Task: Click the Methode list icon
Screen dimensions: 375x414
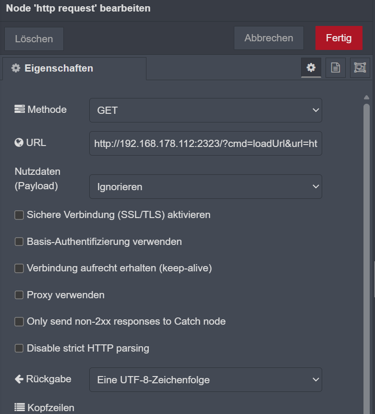Action: coord(19,110)
